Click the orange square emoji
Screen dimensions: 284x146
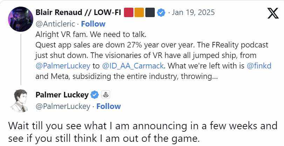point(139,13)
